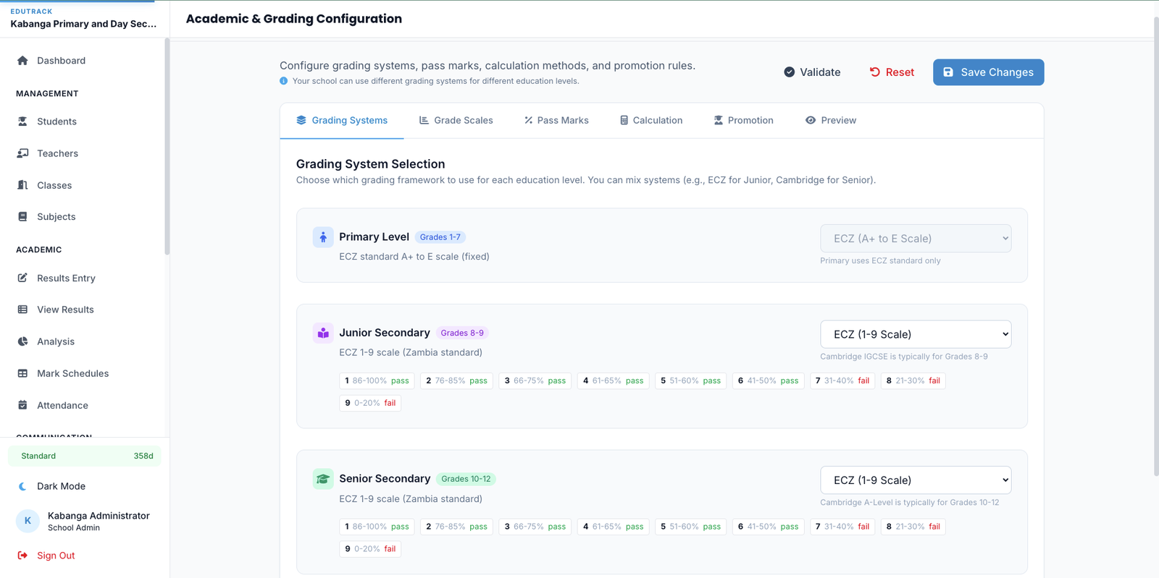Click the Reset button
Viewport: 1159px width, 578px height.
click(x=892, y=72)
